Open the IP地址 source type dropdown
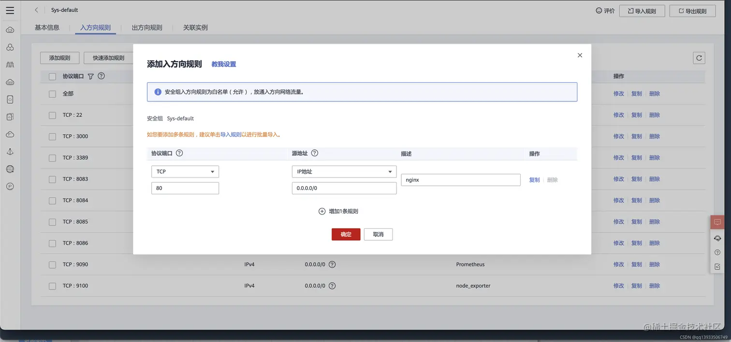The image size is (731, 342). point(344,172)
